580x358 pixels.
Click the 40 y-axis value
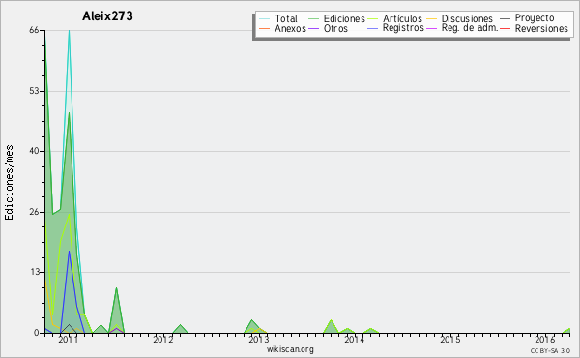point(34,151)
